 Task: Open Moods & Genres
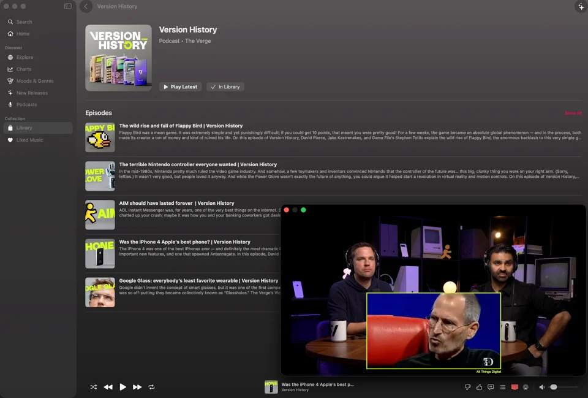coord(31,81)
